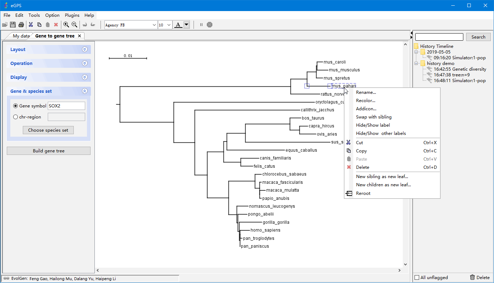Expand the Layout panel section
Screen dimensions: 494x283
(84, 50)
